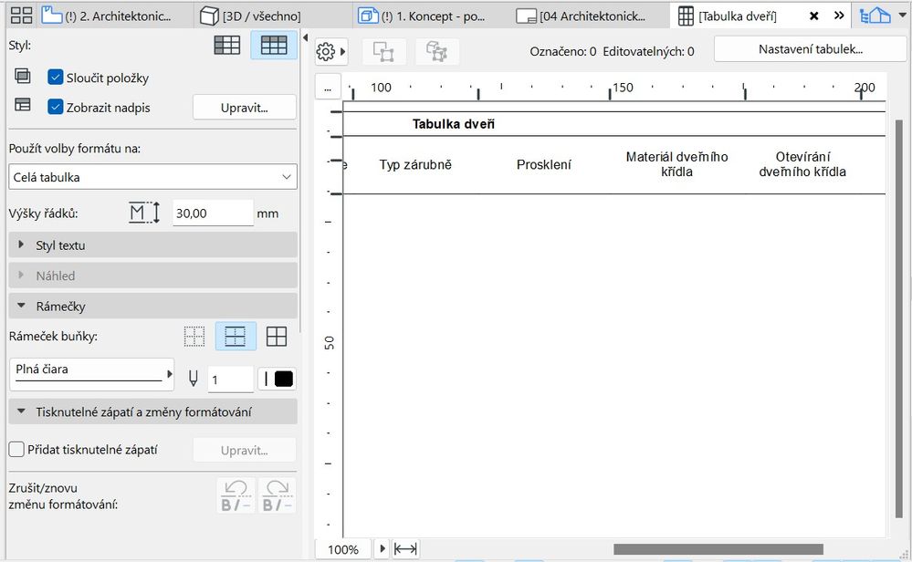Select horizontal-borders cell frame option
Image resolution: width=912 pixels, height=562 pixels.
[236, 336]
